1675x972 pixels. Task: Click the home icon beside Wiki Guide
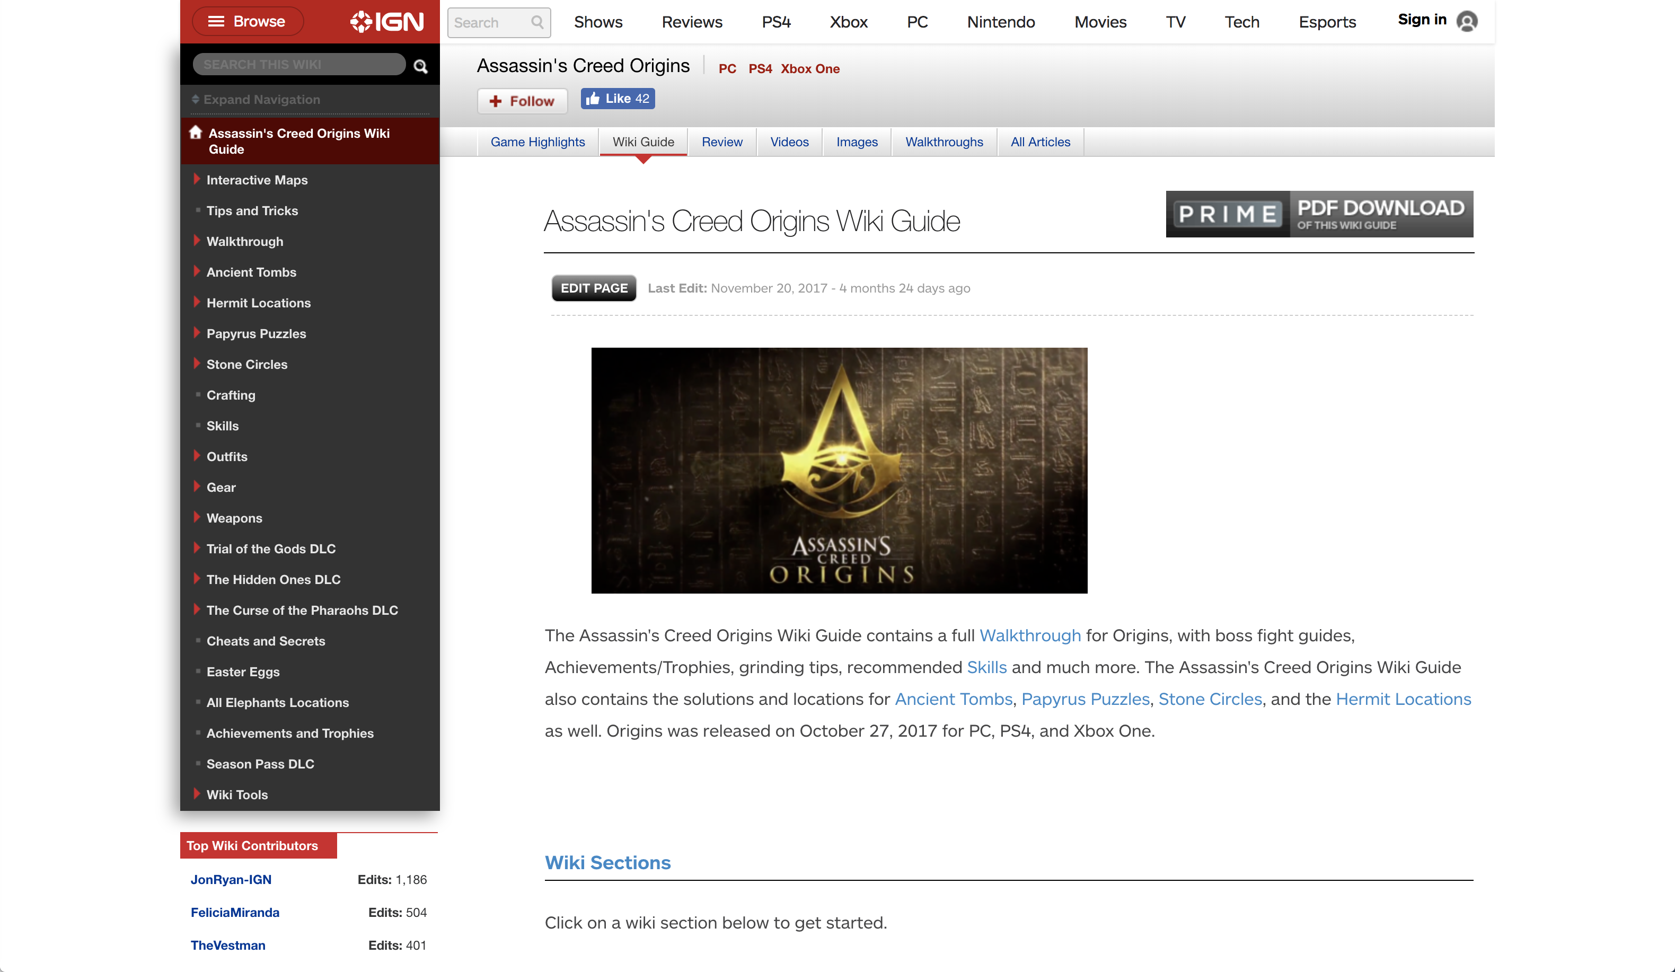point(196,132)
